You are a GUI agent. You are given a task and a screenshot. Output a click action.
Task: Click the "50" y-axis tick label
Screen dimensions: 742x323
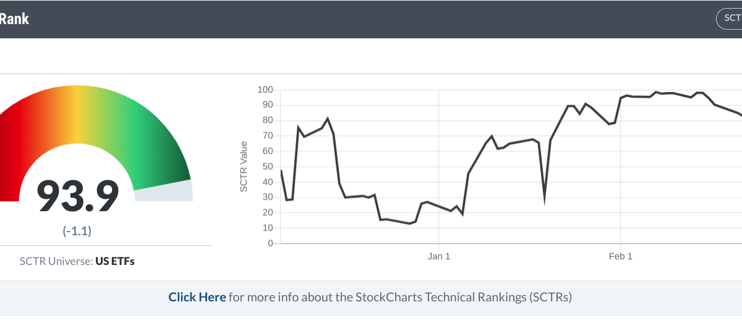[268, 167]
